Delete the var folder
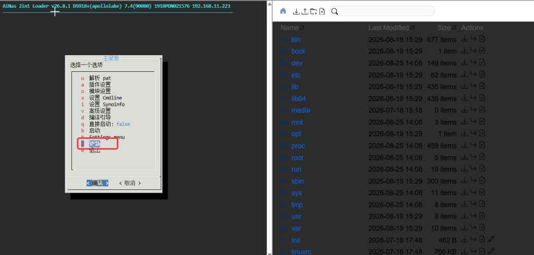The height and width of the screenshot is (255, 534). [482, 227]
